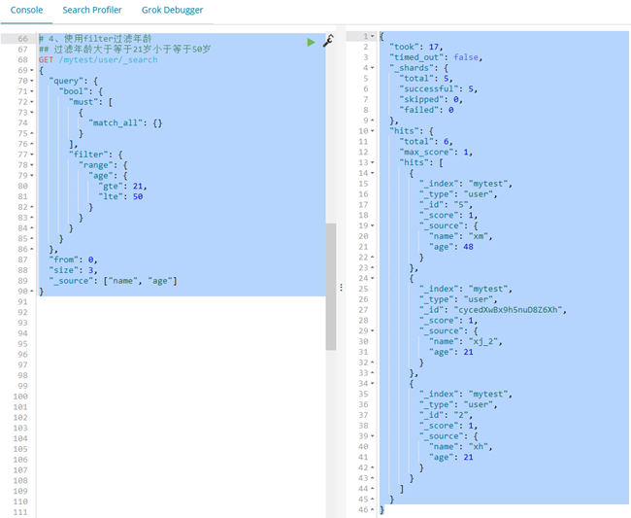Click the "name": "xj_2" response line
Screen dimensions: 631x518
click(466, 341)
